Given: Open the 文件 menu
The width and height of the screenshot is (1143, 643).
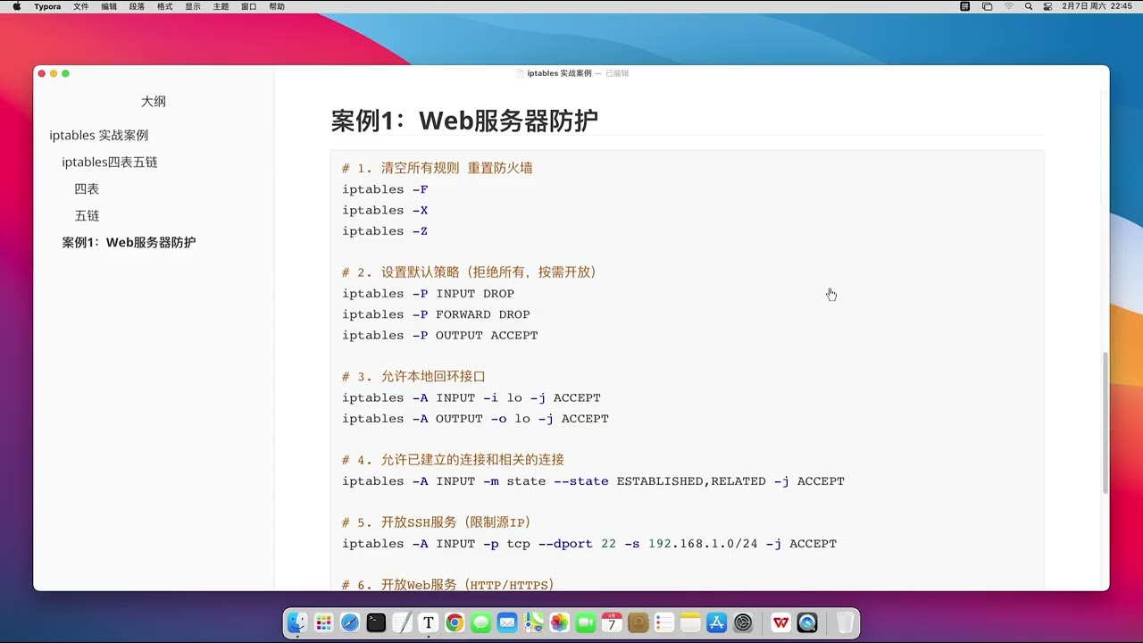Looking at the screenshot, I should coord(80,6).
